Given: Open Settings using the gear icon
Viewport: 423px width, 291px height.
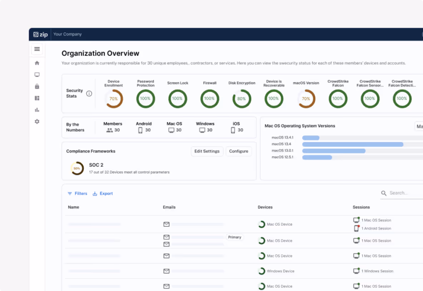Looking at the screenshot, I should click(x=37, y=122).
